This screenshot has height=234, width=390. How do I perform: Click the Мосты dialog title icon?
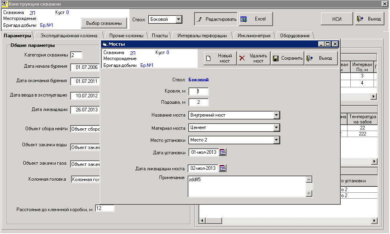point(105,44)
